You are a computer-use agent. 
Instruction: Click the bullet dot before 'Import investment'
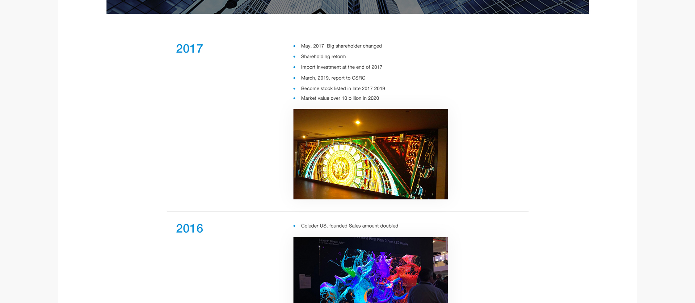(x=294, y=67)
